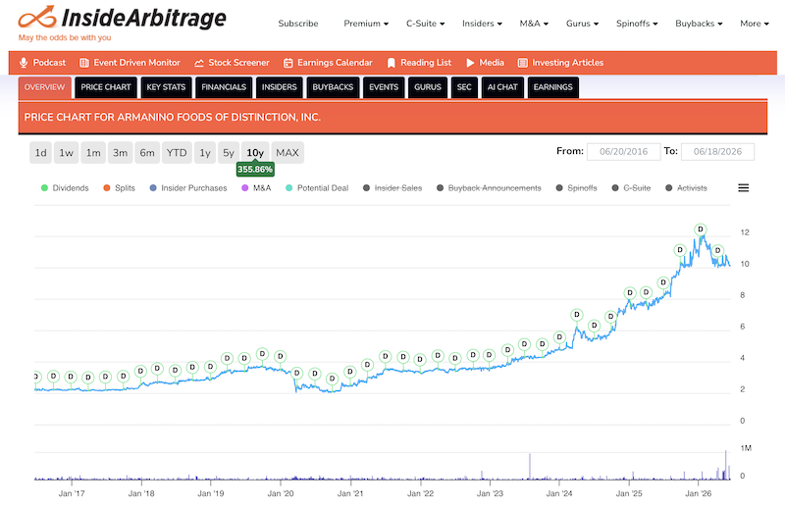This screenshot has width=785, height=508.
Task: Expand the Premium dropdown menu
Action: 366,24
